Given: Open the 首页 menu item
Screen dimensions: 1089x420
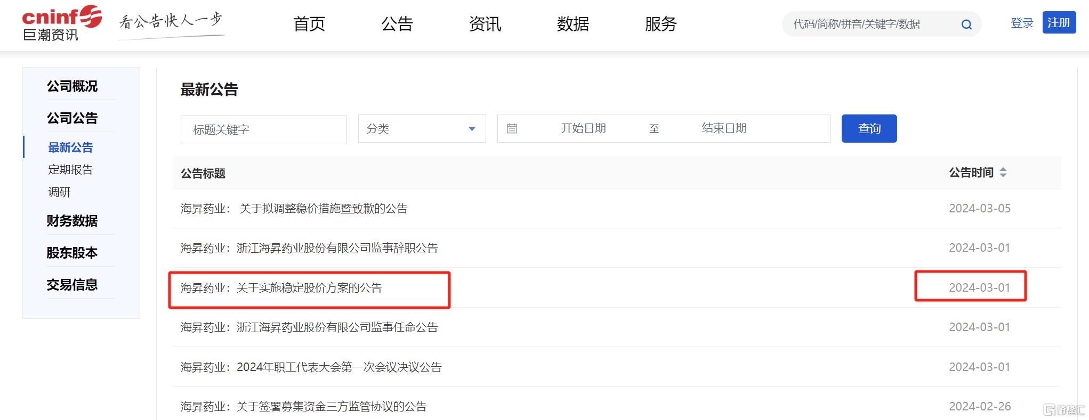Looking at the screenshot, I should click(309, 24).
